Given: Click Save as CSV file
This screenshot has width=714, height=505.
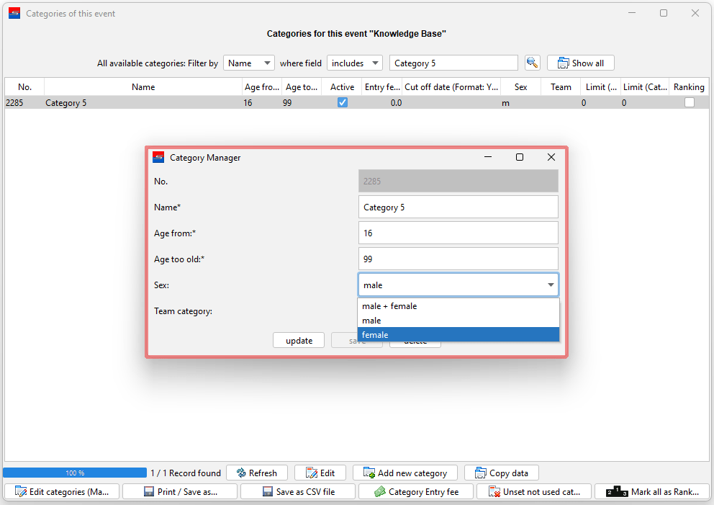Looking at the screenshot, I should tap(298, 491).
